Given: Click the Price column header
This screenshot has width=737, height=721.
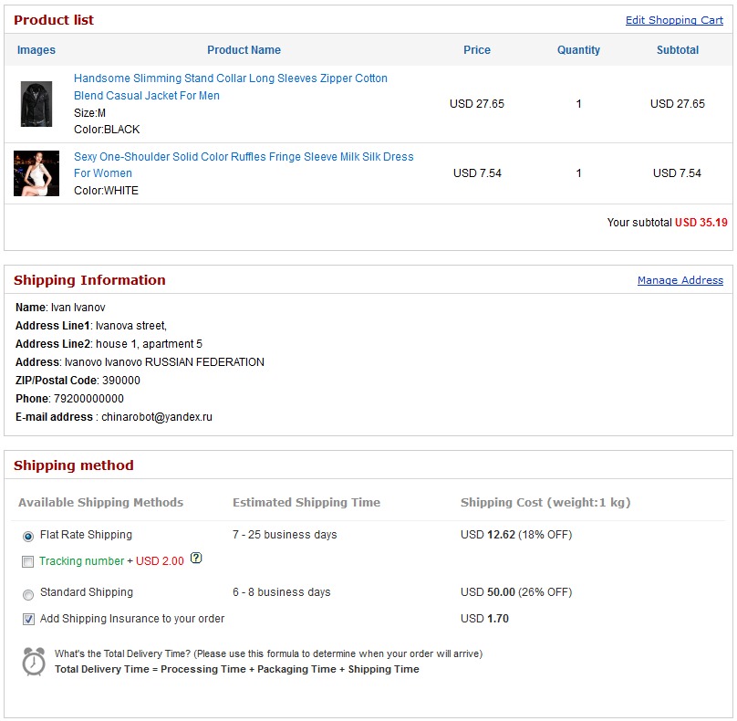Looking at the screenshot, I should tap(477, 50).
